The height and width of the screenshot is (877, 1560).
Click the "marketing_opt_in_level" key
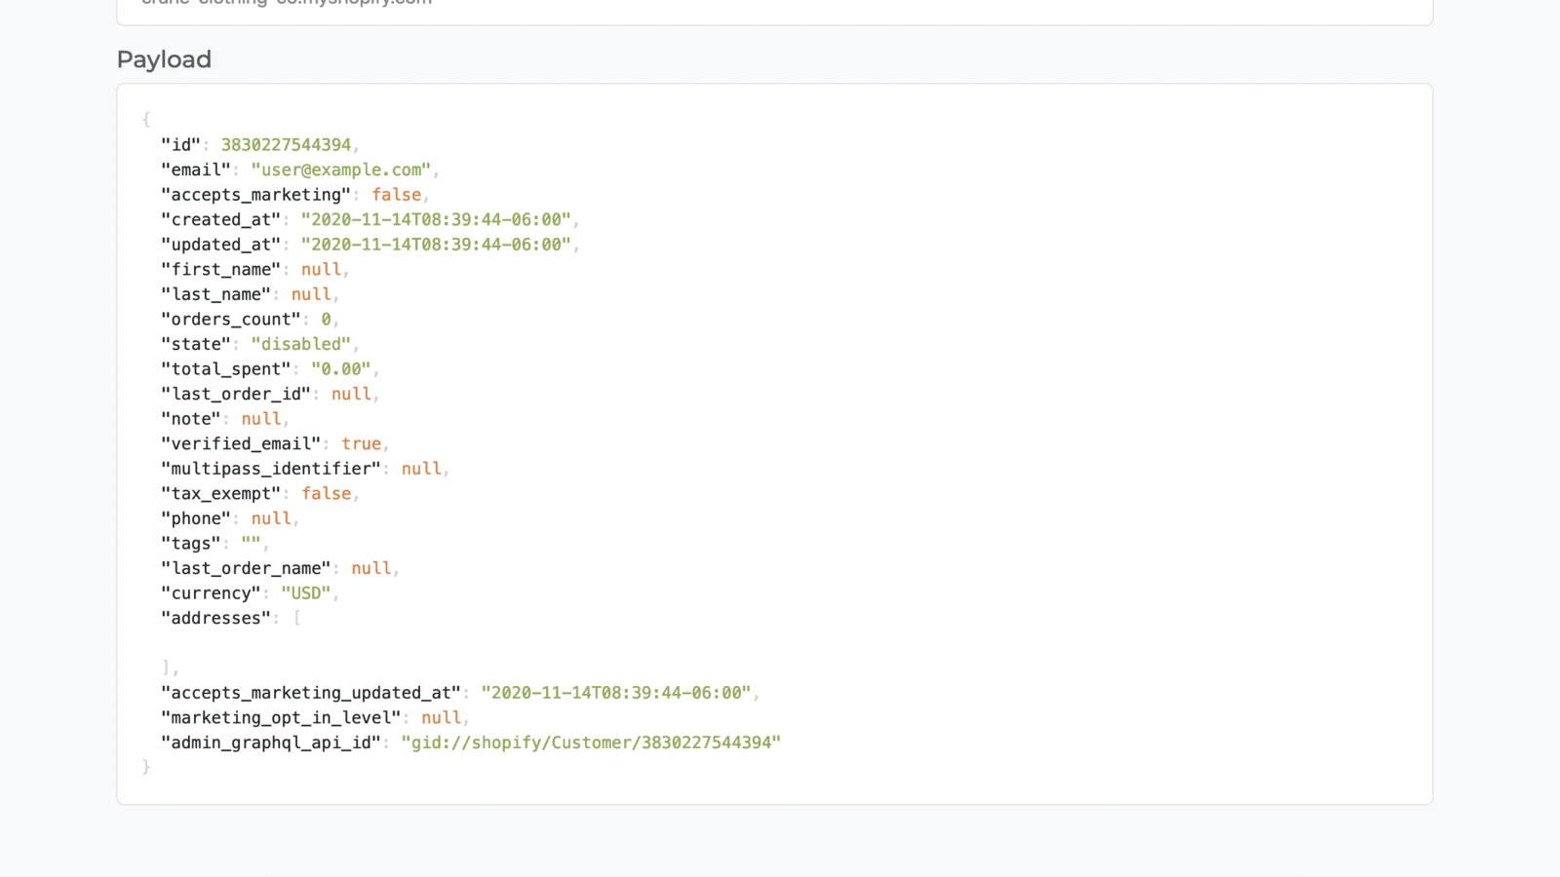281,717
